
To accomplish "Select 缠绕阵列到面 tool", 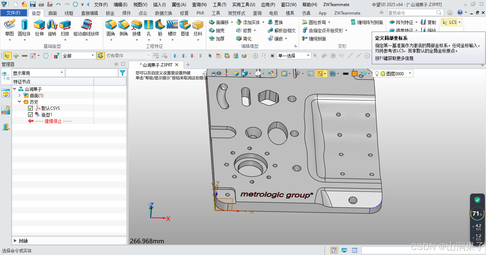I will (x=367, y=22).
